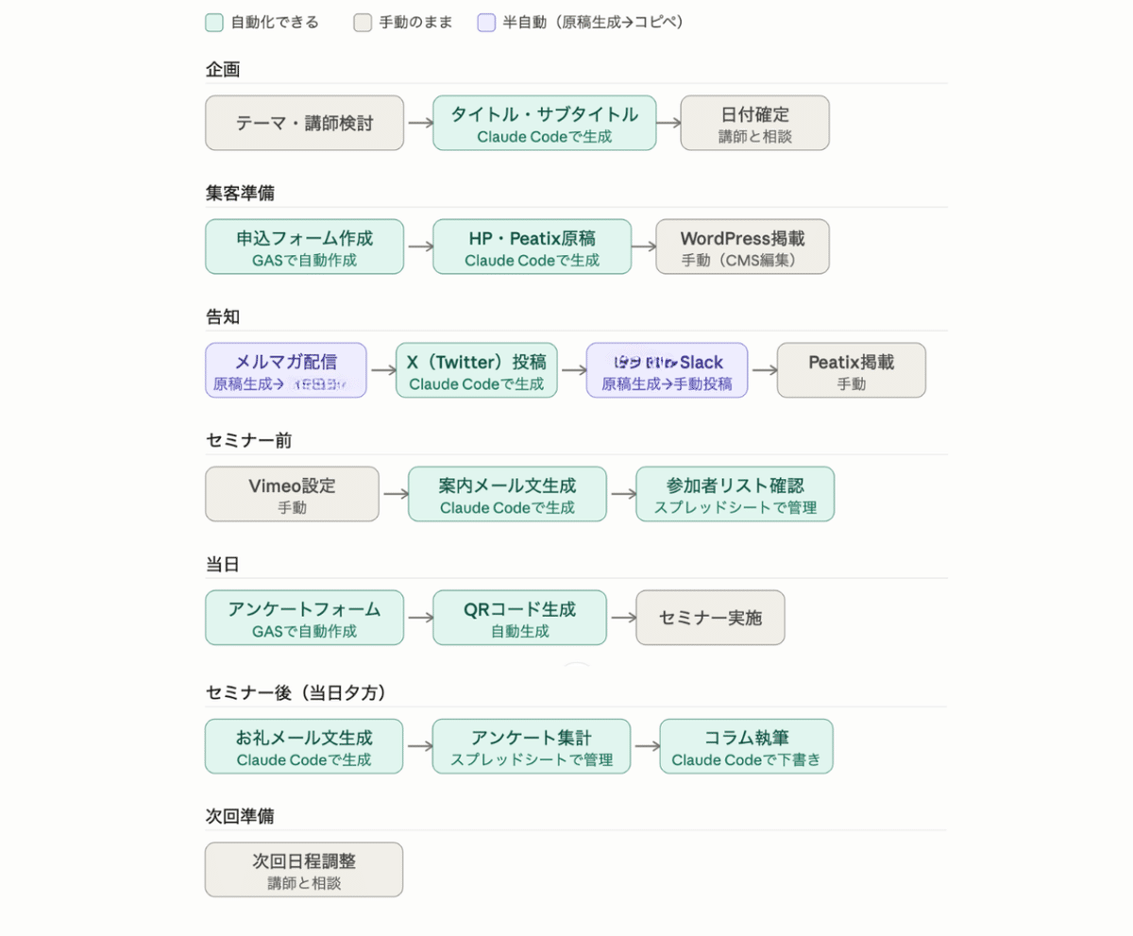Open the 日付確定 node
This screenshot has width=1133, height=936.
[x=754, y=123]
